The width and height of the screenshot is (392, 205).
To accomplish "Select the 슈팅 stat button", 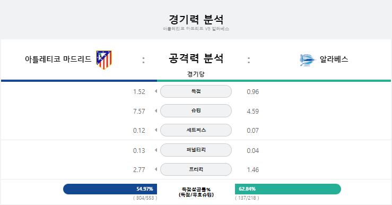I will 196,110.
